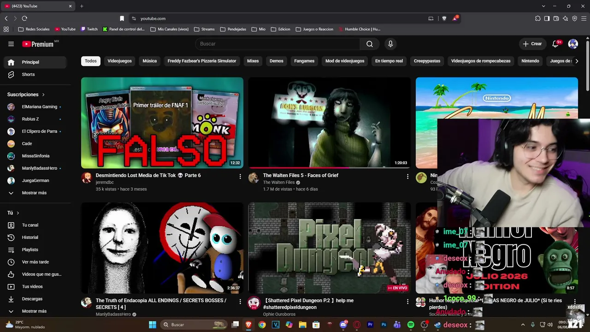This screenshot has height=332, width=590.
Task: Reload the page
Action: tap(24, 18)
